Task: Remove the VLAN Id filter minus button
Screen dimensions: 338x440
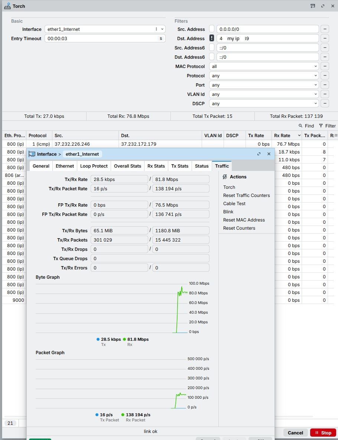Action: coord(325,94)
